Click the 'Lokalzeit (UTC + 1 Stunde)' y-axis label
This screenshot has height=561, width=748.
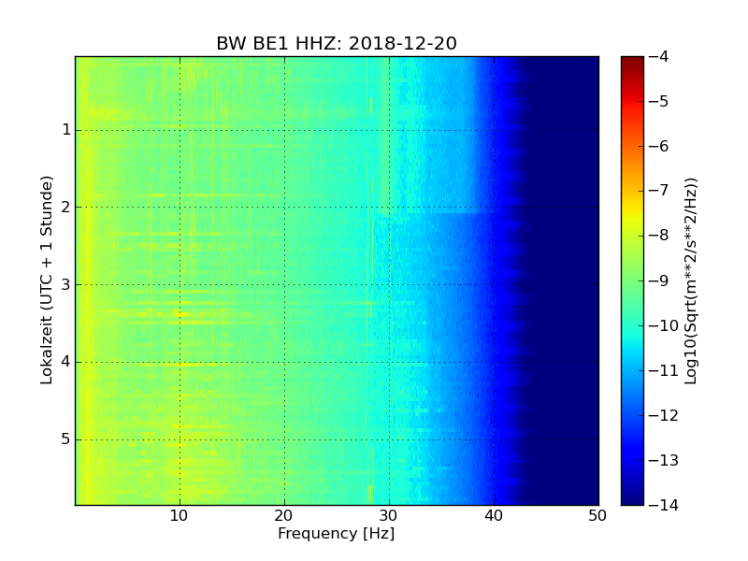tap(46, 280)
